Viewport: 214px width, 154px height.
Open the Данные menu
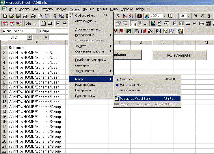point(88,9)
